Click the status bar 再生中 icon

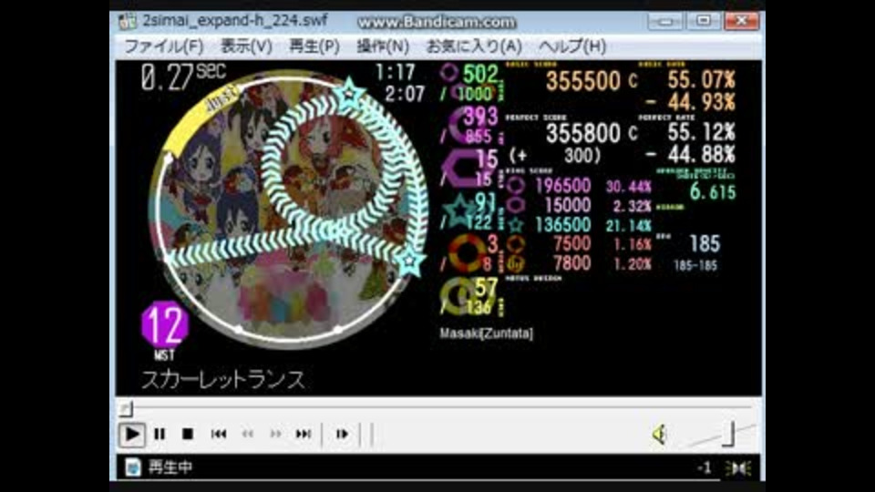(133, 466)
